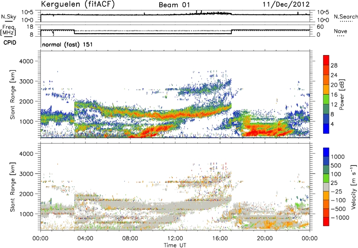Screen dimensions: 358x248
Task: Click the '20:00' time axis tick label
Action: pyautogui.click(x=264, y=239)
